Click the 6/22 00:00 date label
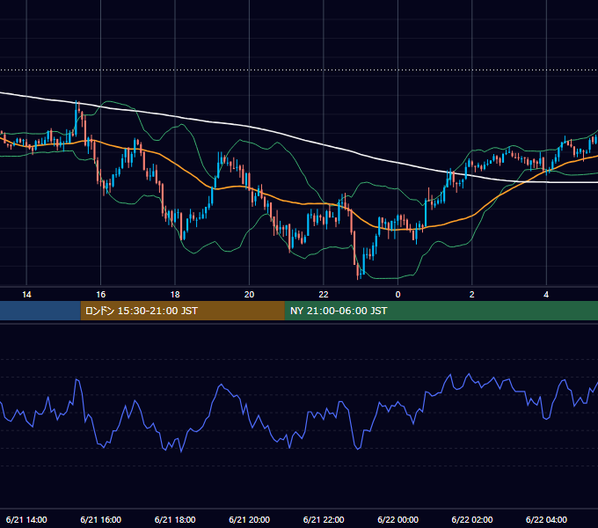 coord(397,519)
